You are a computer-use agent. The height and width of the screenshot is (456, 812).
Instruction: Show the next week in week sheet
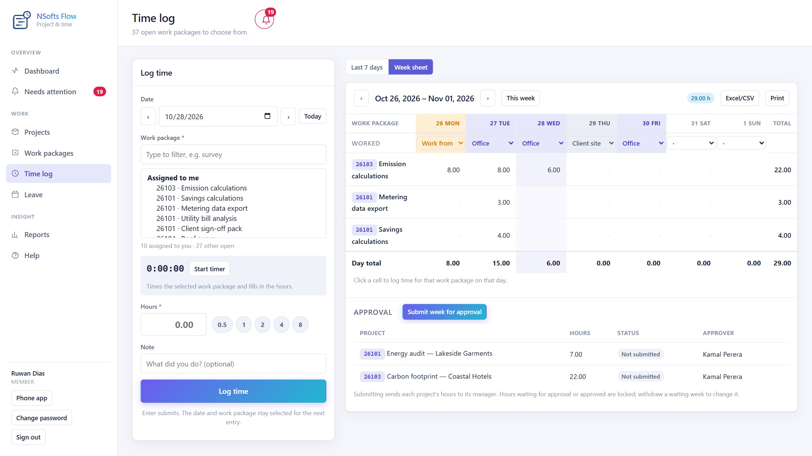pyautogui.click(x=488, y=98)
